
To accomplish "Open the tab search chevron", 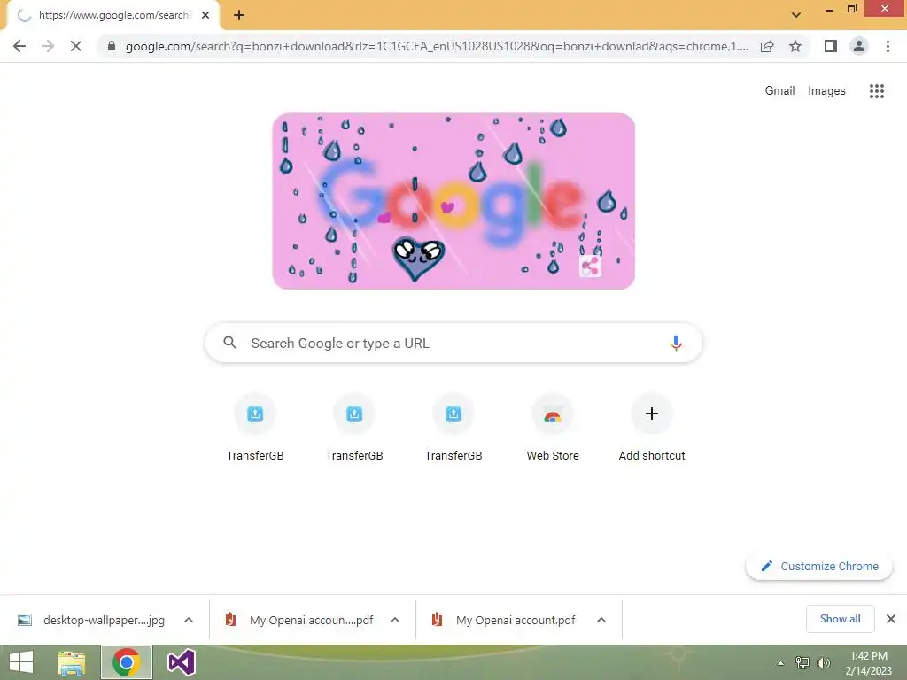I will click(796, 15).
